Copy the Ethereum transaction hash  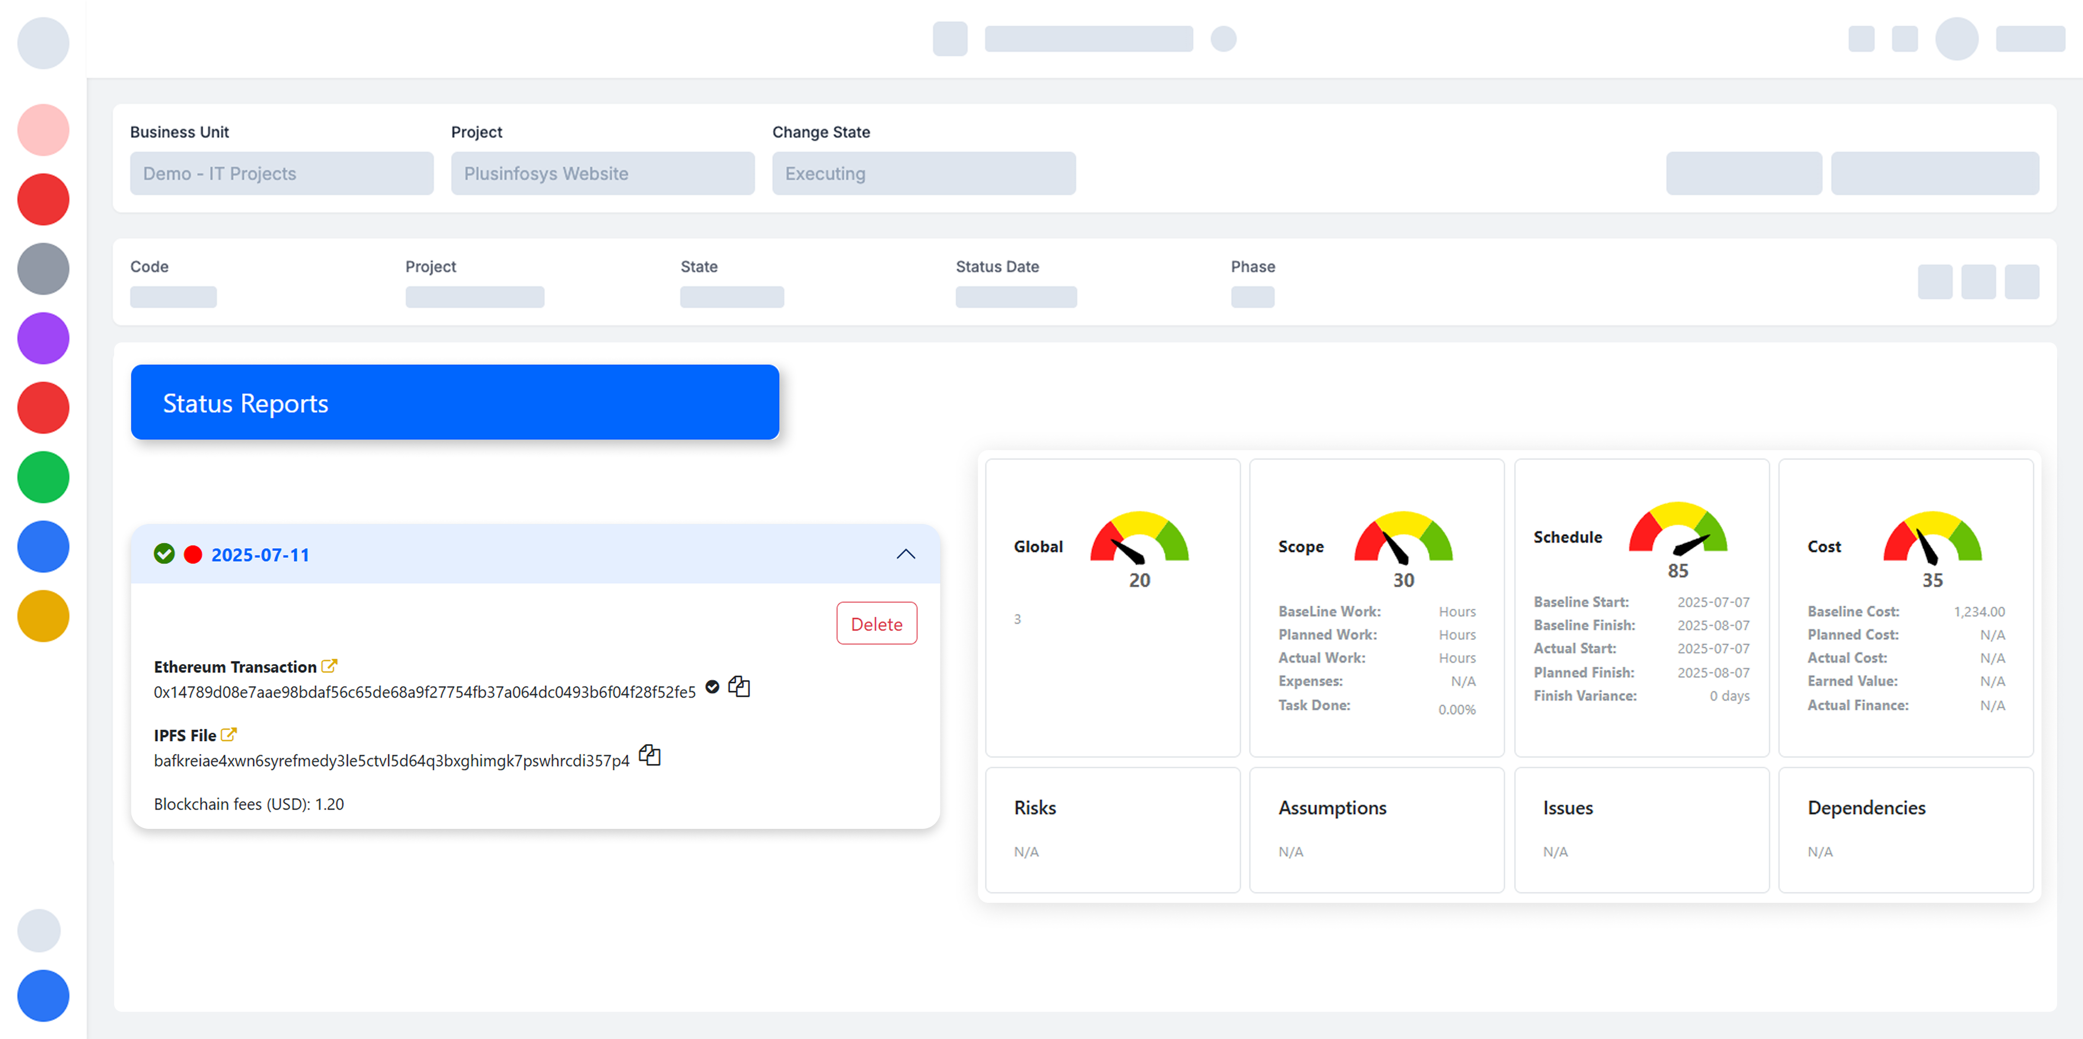click(739, 687)
